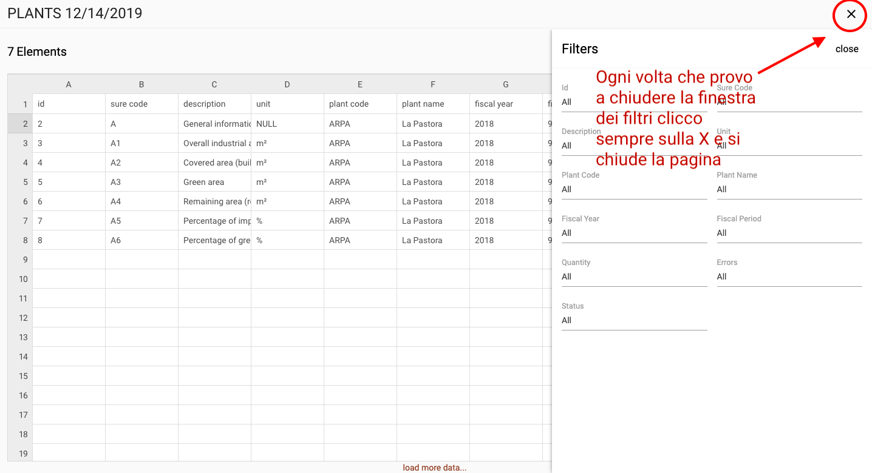Click the load more data link

tap(434, 468)
